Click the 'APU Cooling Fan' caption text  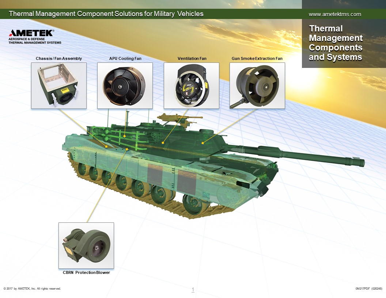tap(125, 58)
